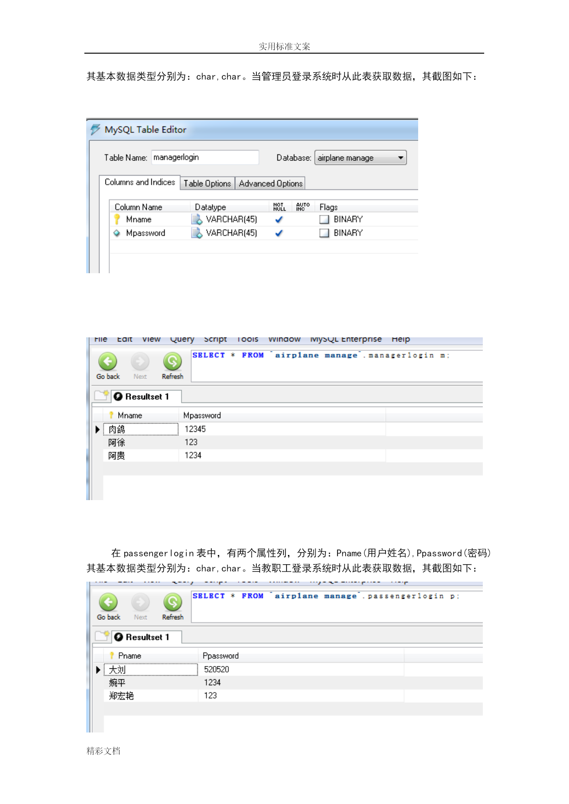Click the diamond icon beside Mpassword column
The image size is (569, 804).
coord(117,233)
